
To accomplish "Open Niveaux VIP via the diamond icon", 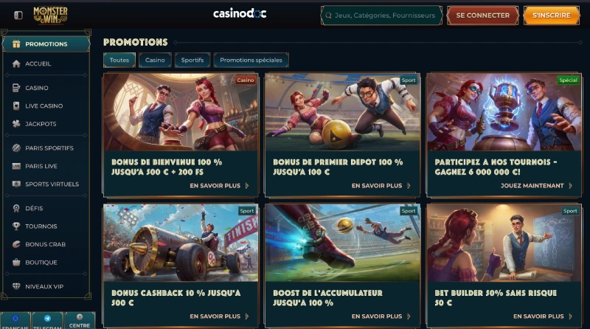I will (16, 286).
